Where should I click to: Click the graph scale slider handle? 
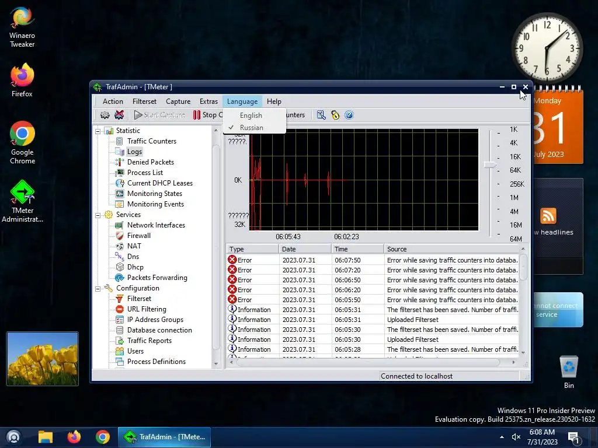tap(490, 164)
